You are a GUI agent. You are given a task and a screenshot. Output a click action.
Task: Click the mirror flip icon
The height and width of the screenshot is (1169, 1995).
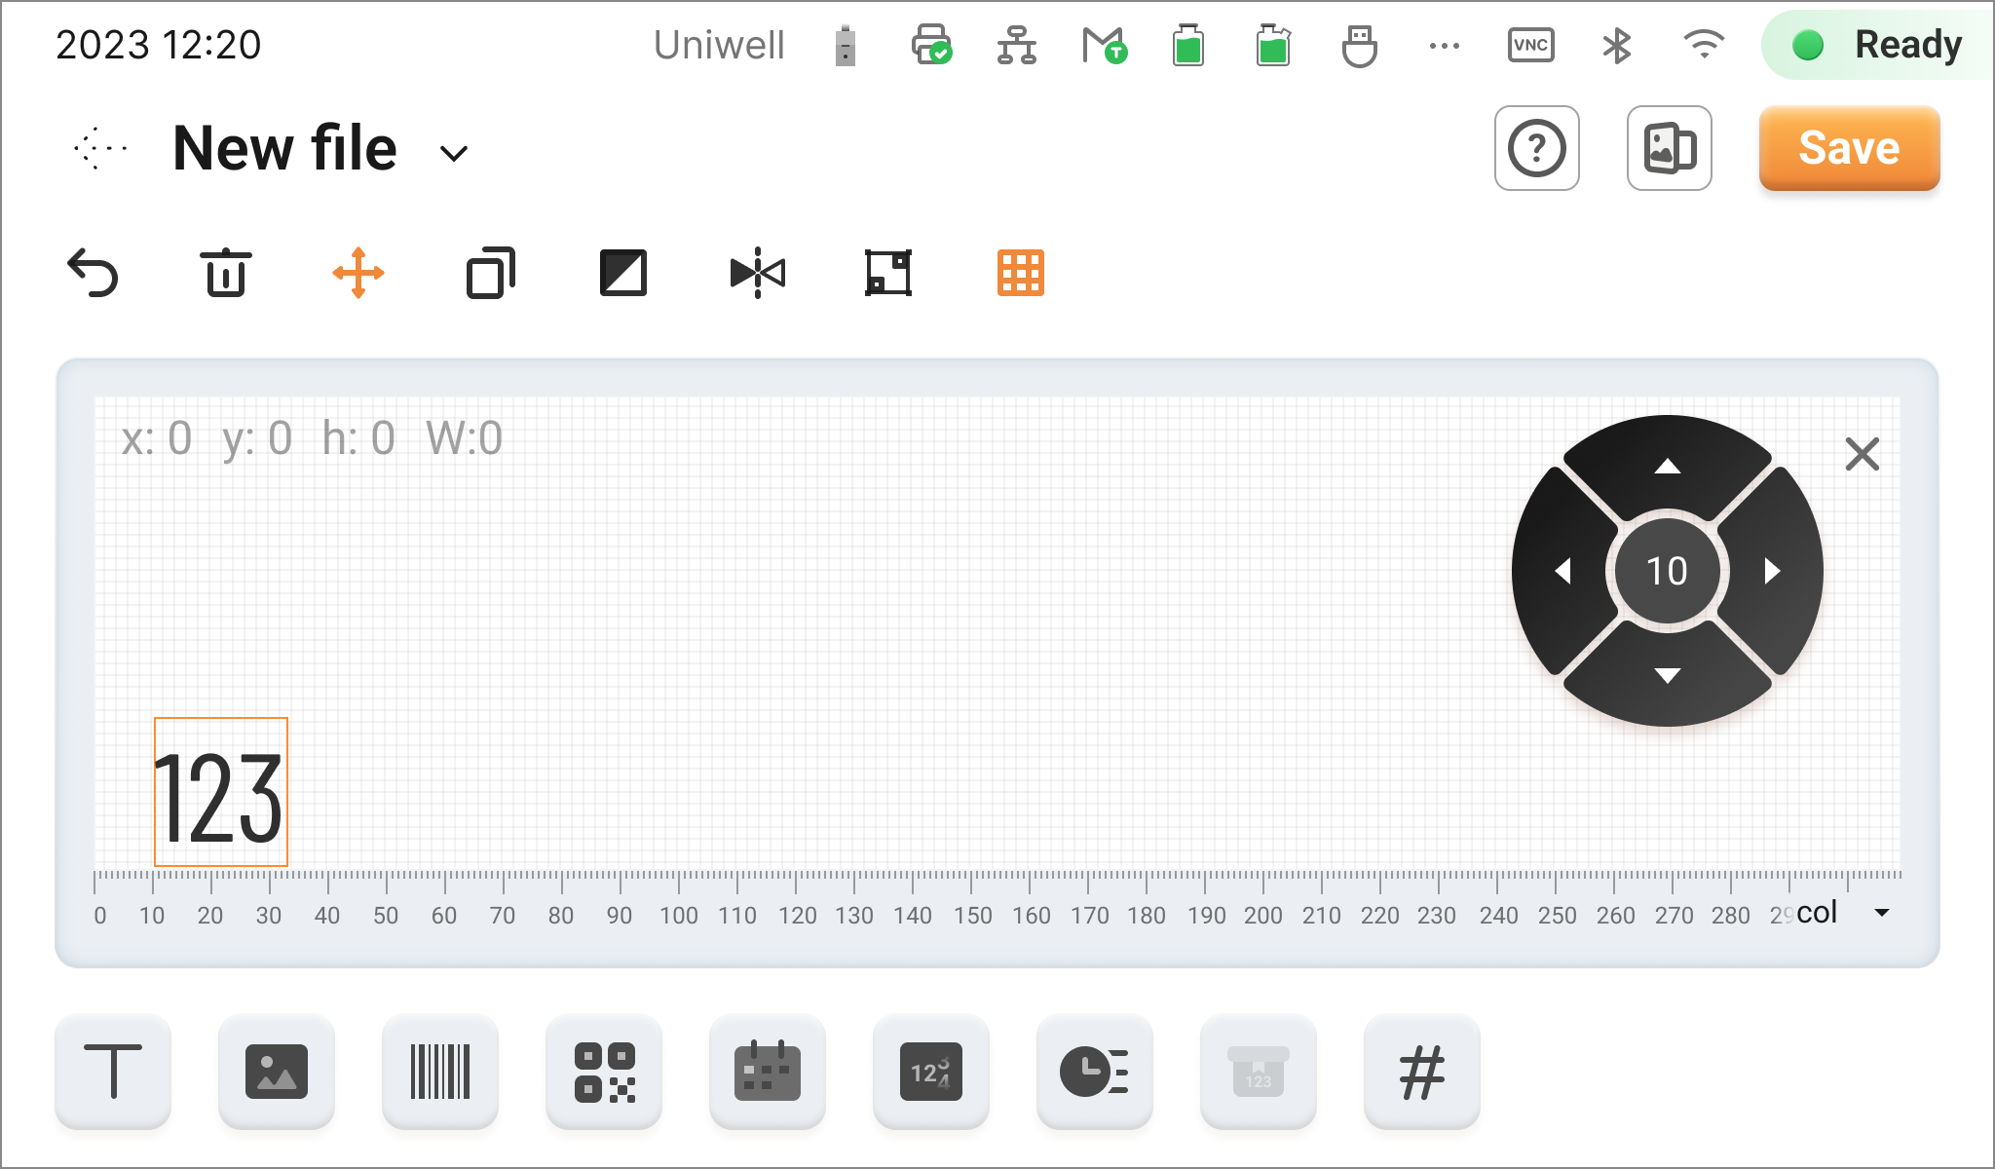tap(757, 273)
